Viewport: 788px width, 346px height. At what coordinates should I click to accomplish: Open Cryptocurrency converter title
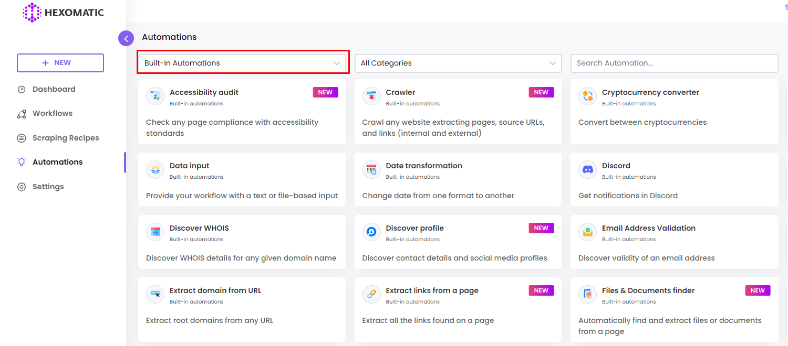[650, 92]
